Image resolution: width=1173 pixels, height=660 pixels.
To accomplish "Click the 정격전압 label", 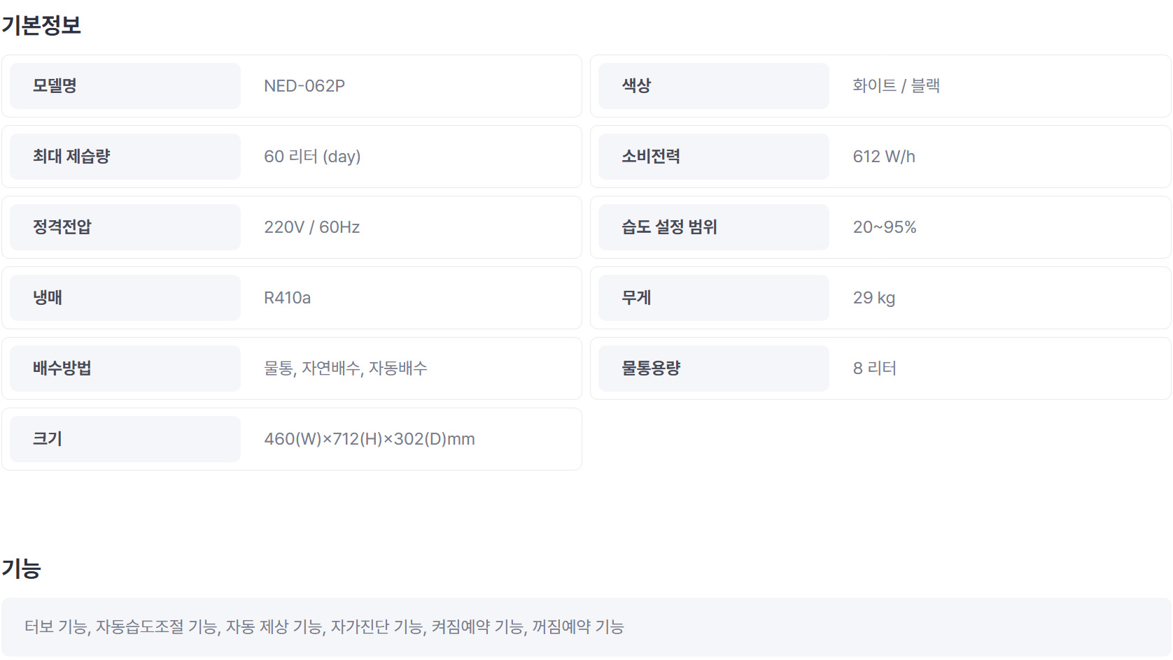I will [x=62, y=227].
